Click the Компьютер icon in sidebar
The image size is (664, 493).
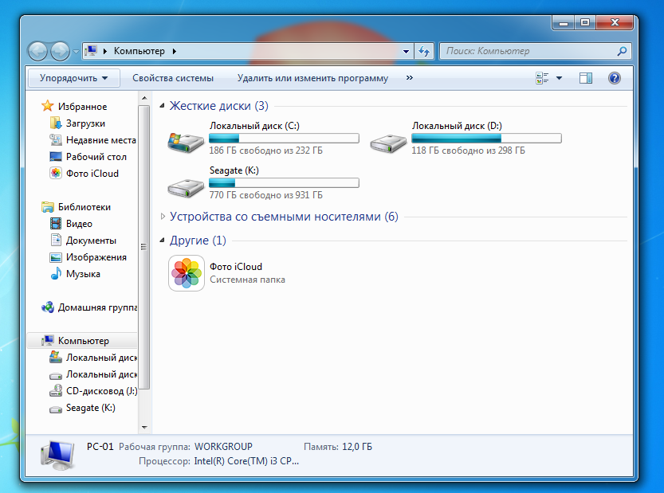point(48,340)
